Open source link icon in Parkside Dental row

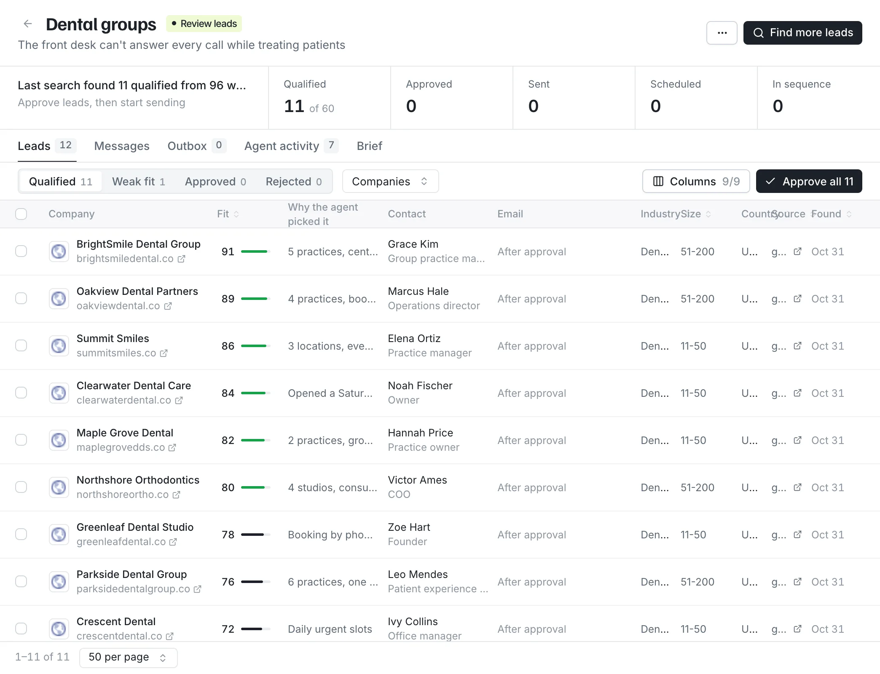(797, 582)
